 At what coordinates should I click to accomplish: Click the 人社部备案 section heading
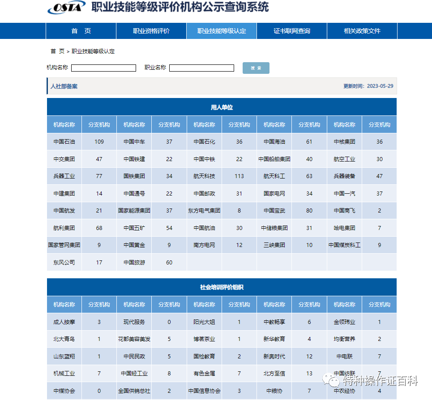coord(64,86)
